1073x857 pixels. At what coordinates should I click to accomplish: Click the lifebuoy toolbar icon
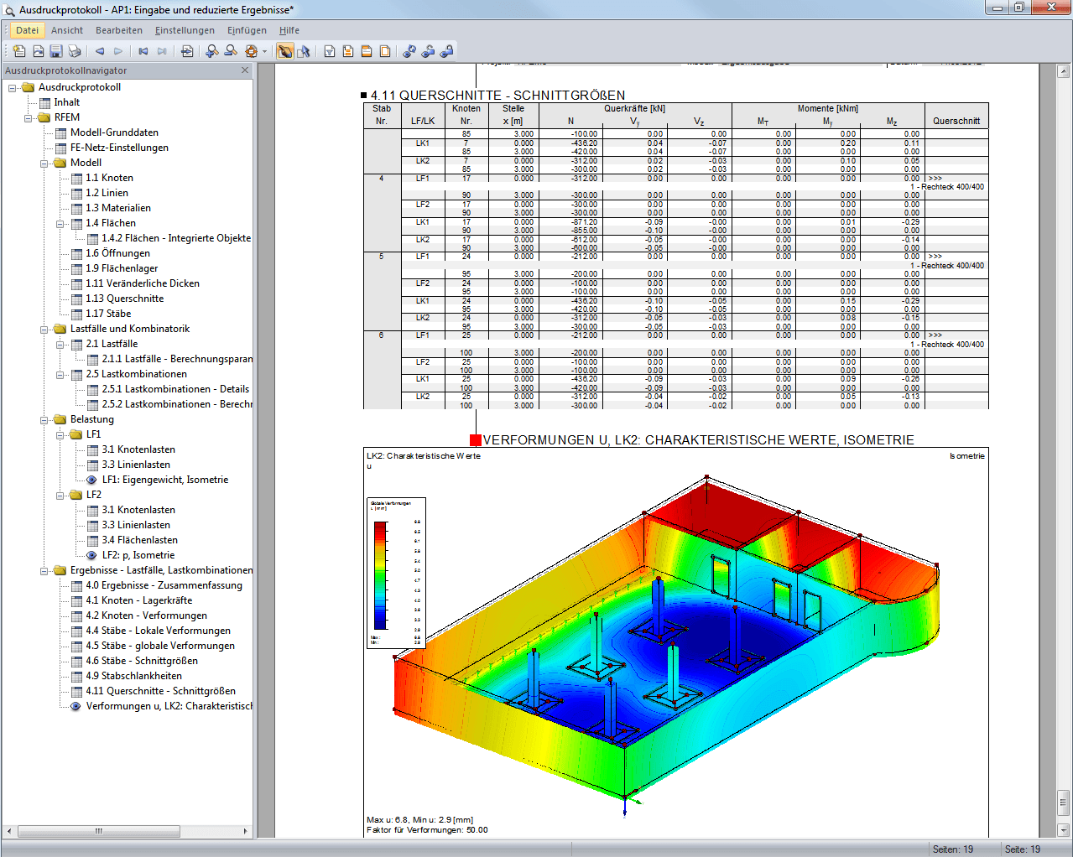[x=251, y=51]
